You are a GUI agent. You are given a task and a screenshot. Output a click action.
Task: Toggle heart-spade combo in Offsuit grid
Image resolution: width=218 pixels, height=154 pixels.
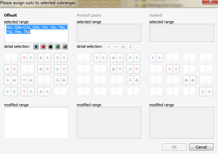click(27, 80)
